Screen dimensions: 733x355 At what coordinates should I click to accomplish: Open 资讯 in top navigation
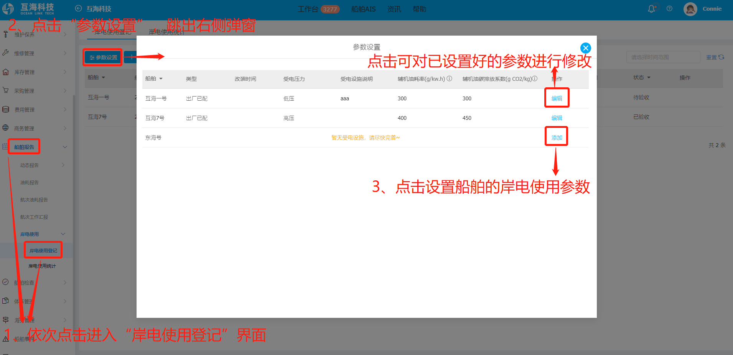tap(394, 9)
